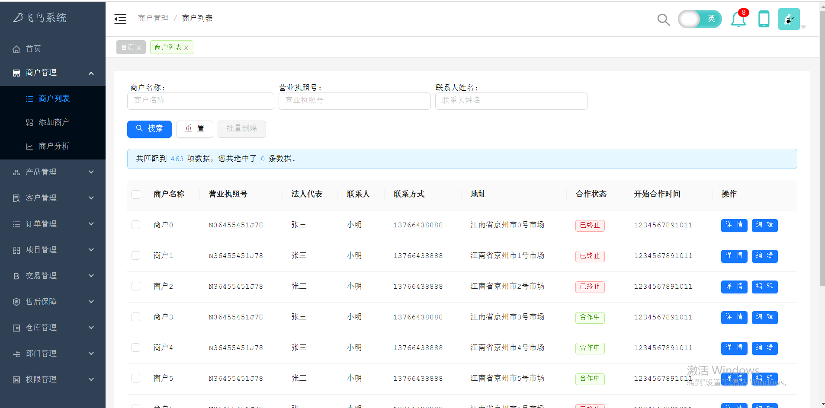Image resolution: width=825 pixels, height=408 pixels.
Task: Click the blue 搜索 button
Action: 149,129
